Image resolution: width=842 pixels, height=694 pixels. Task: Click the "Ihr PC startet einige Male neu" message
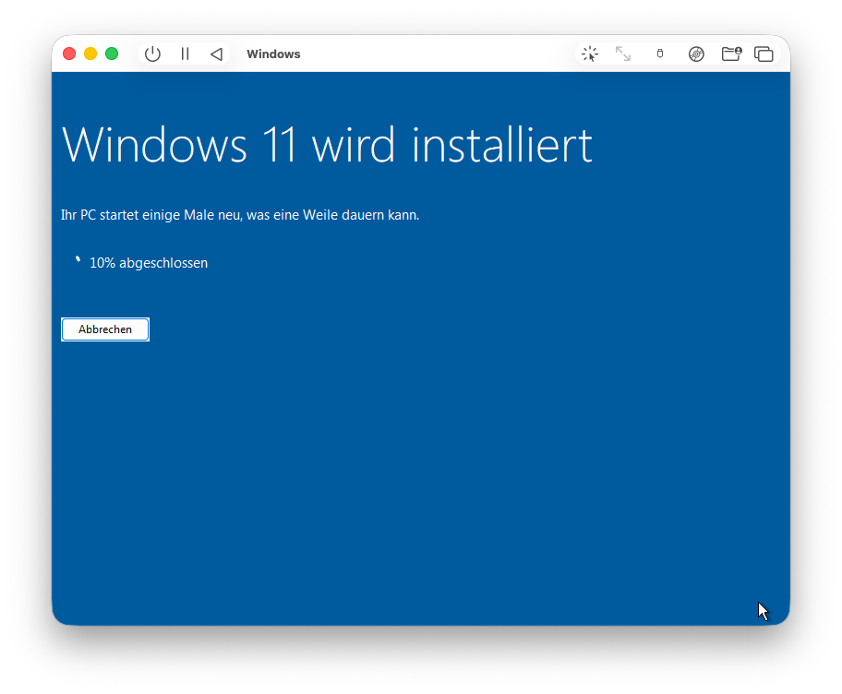tap(240, 215)
